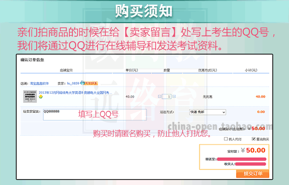Click the 单价(元) column header

click(132, 70)
